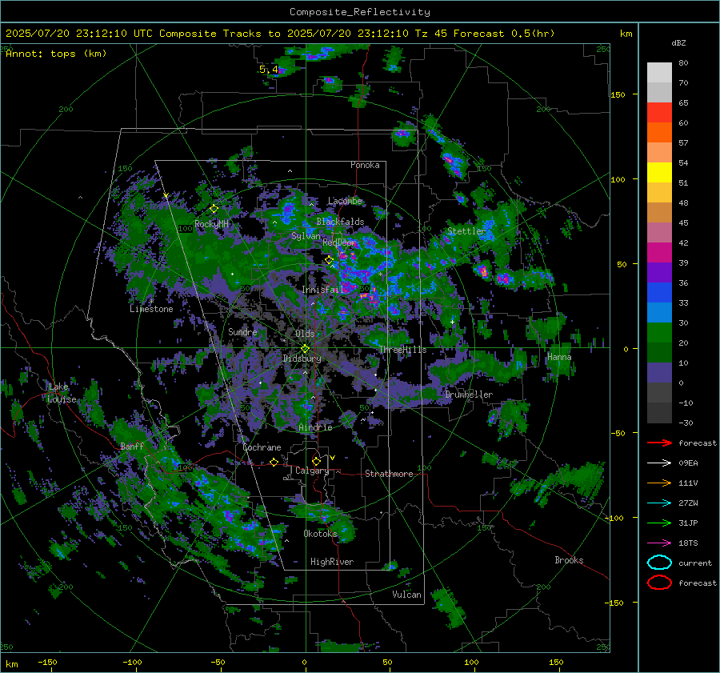Pick the light grey 70-80 dBZ swatch
Screen dimensions: 720x673
click(659, 73)
